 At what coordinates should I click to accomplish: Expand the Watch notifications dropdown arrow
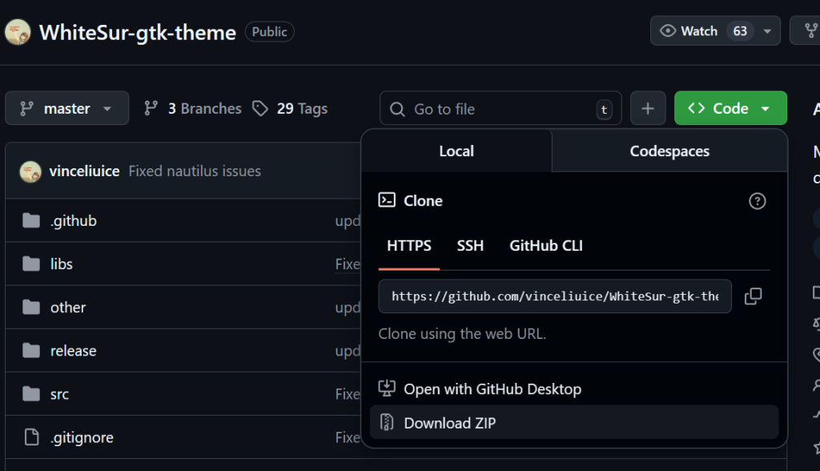click(x=767, y=31)
